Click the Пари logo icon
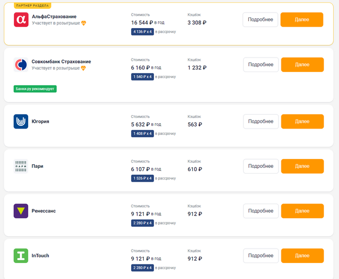The height and width of the screenshot is (279, 339). coord(21,166)
